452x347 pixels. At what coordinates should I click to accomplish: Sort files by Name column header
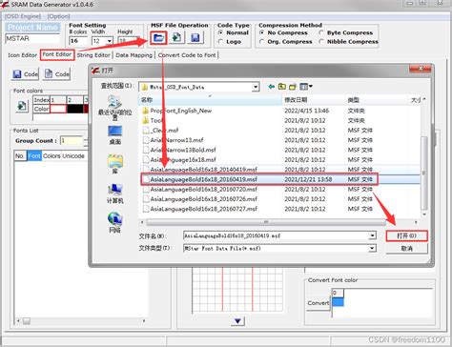(x=210, y=100)
